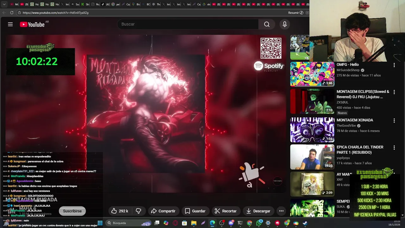Open File Explorer from the taskbar

click(x=194, y=223)
